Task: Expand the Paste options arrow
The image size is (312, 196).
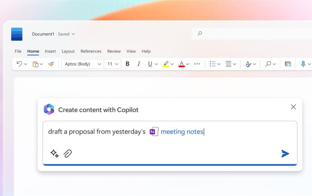Action: coord(41,64)
